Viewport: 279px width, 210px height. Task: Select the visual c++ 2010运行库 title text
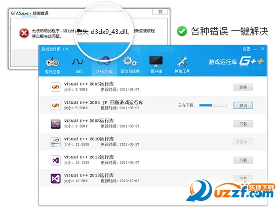[x=89, y=139]
